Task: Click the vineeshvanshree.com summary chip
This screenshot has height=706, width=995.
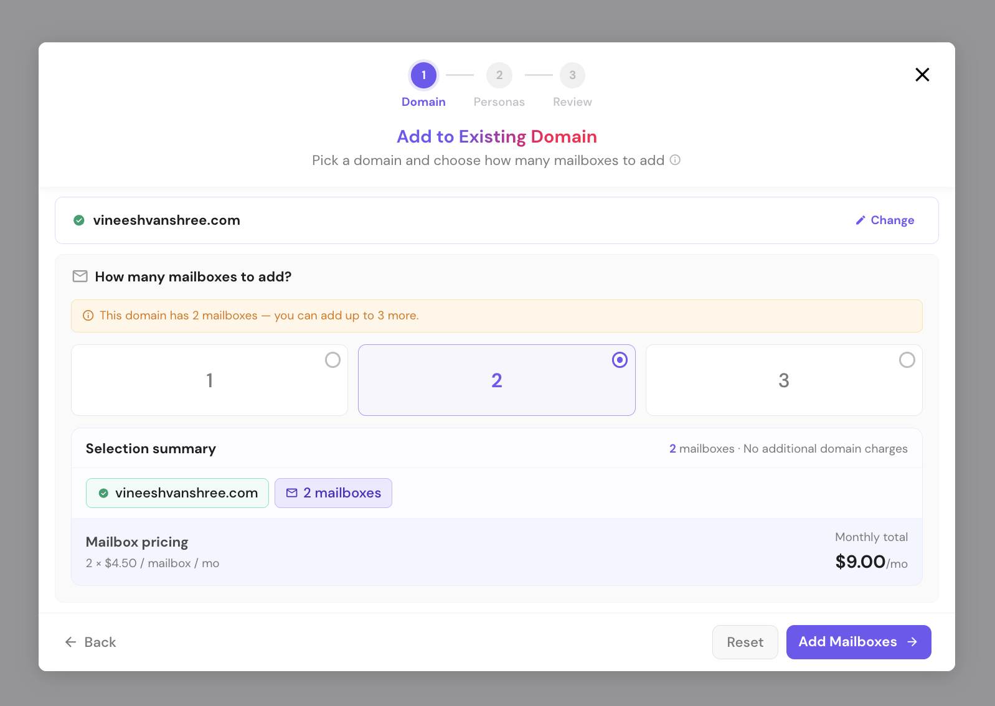Action: coord(177,493)
